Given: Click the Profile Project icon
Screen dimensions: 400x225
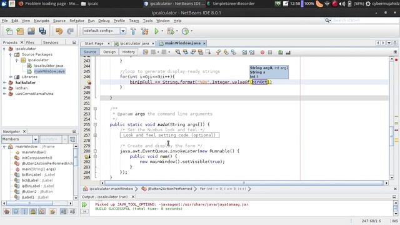Looking at the screenshot, I should pos(185,31).
